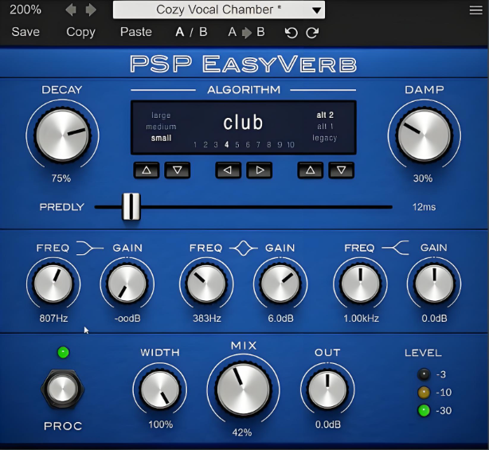Toggle the PROC bypass footswitch

(63, 389)
